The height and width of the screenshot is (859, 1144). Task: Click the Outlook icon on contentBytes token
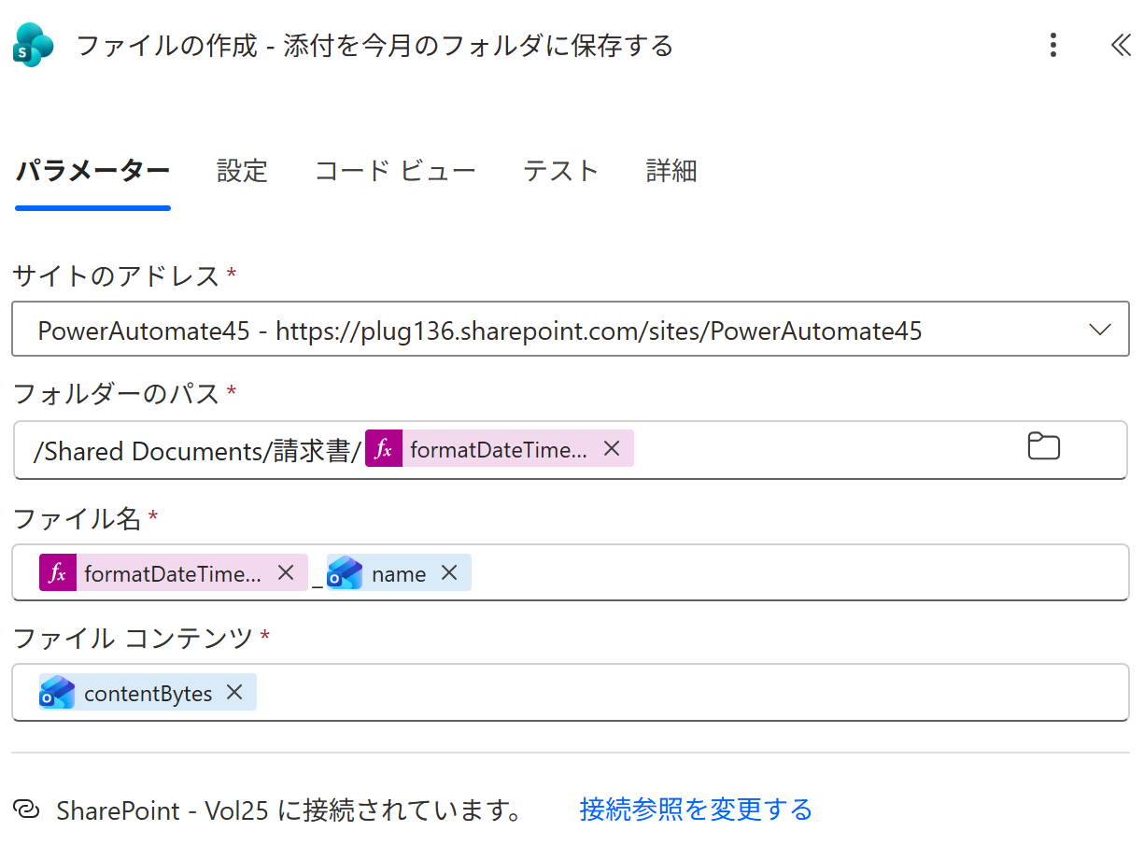pyautogui.click(x=57, y=693)
